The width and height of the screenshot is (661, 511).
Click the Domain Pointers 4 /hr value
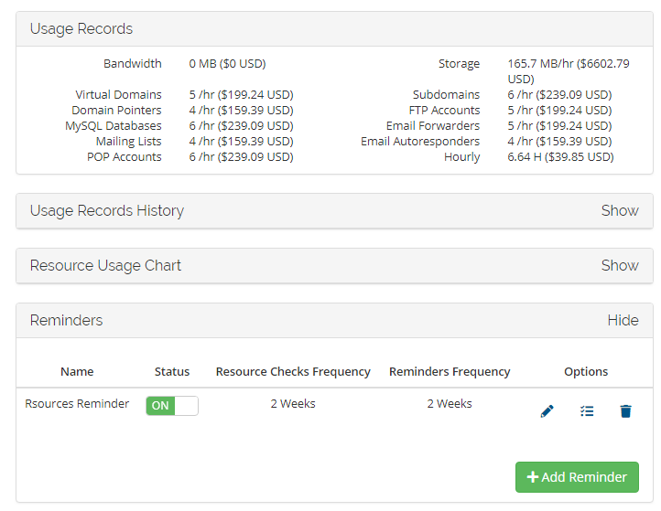tap(241, 111)
